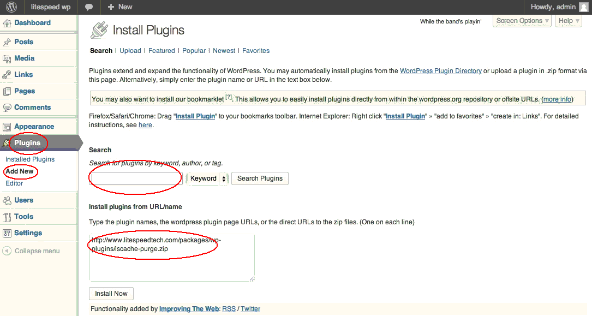
Task: Open the Improving The Web link
Action: 189,309
